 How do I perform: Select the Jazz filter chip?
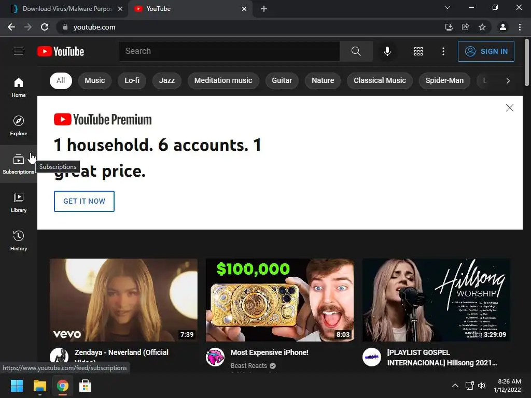pos(167,80)
